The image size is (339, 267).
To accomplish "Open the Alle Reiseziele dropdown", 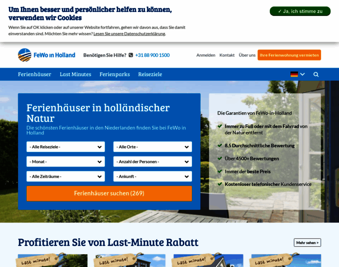I will point(66,147).
